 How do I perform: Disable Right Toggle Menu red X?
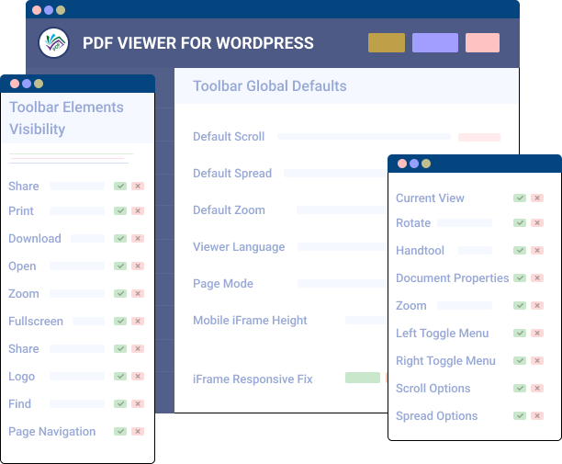[x=537, y=361]
